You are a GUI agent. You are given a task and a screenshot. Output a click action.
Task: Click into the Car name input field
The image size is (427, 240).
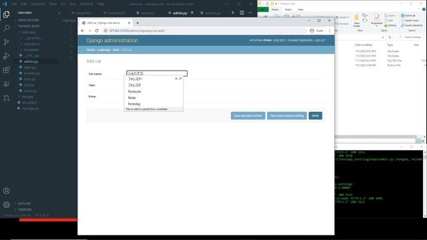point(157,73)
